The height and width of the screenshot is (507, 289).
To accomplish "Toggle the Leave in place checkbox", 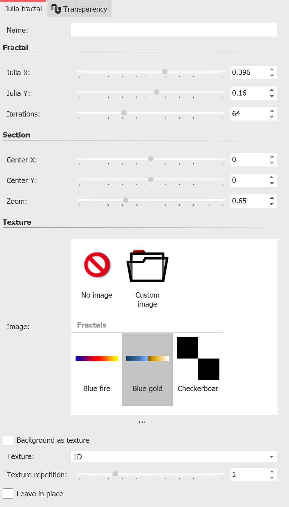I will point(8,494).
